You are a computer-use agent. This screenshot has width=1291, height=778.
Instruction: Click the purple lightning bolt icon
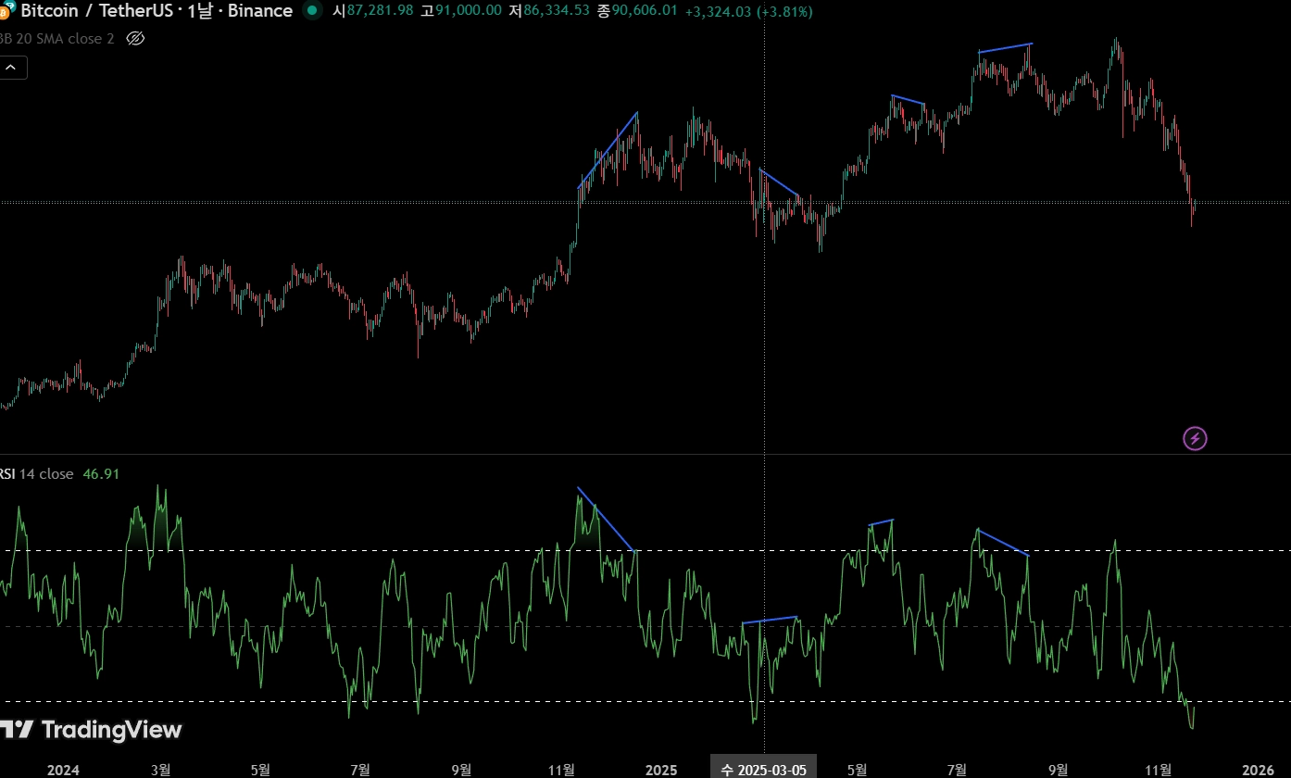(1195, 438)
